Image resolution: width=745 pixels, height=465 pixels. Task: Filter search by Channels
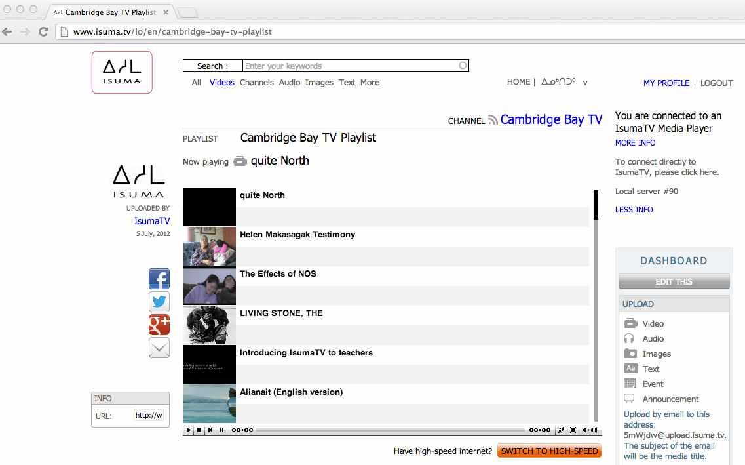pos(257,82)
